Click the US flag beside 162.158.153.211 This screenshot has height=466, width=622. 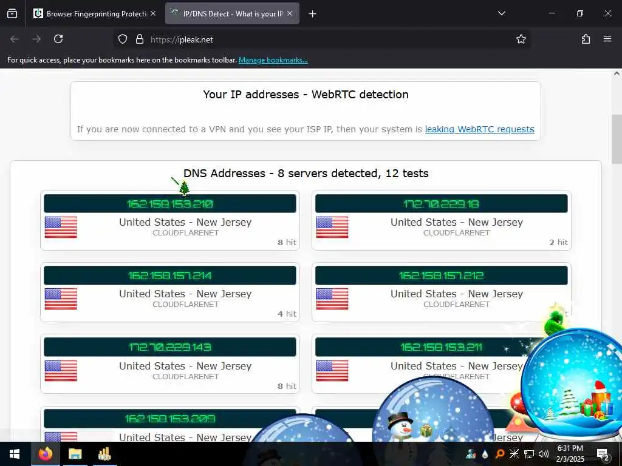tap(332, 371)
